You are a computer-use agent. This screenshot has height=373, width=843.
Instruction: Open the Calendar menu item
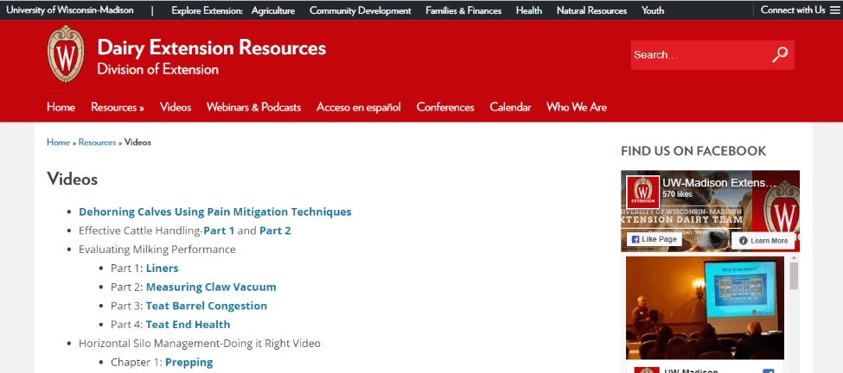point(510,107)
